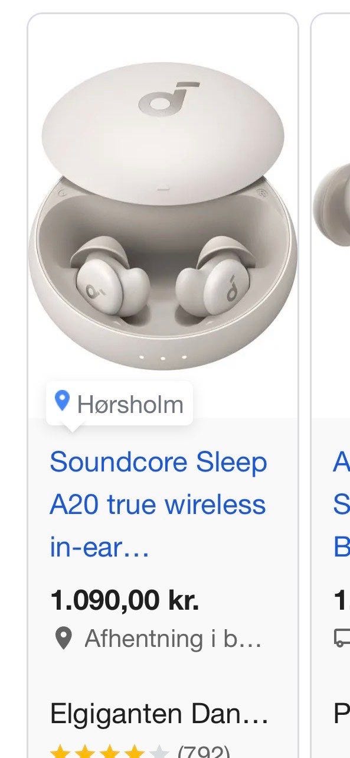Open the Elgiganten Dan… seller name
Viewport: 350px width, 758px height.
159,714
